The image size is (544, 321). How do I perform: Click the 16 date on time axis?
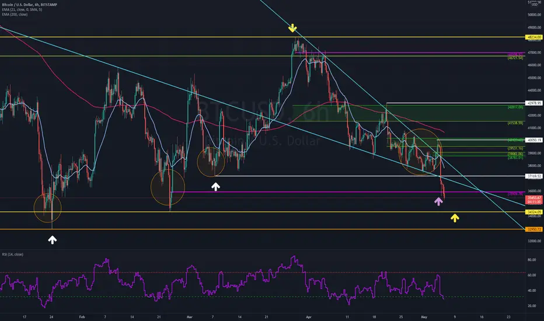pos(482,317)
